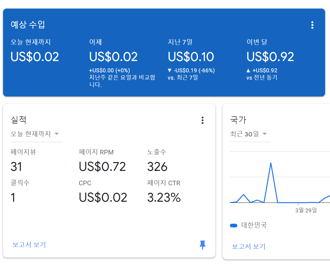Click the up triangle beside +US$0.92
Image resolution: width=330 pixels, height=264 pixels.
248,70
